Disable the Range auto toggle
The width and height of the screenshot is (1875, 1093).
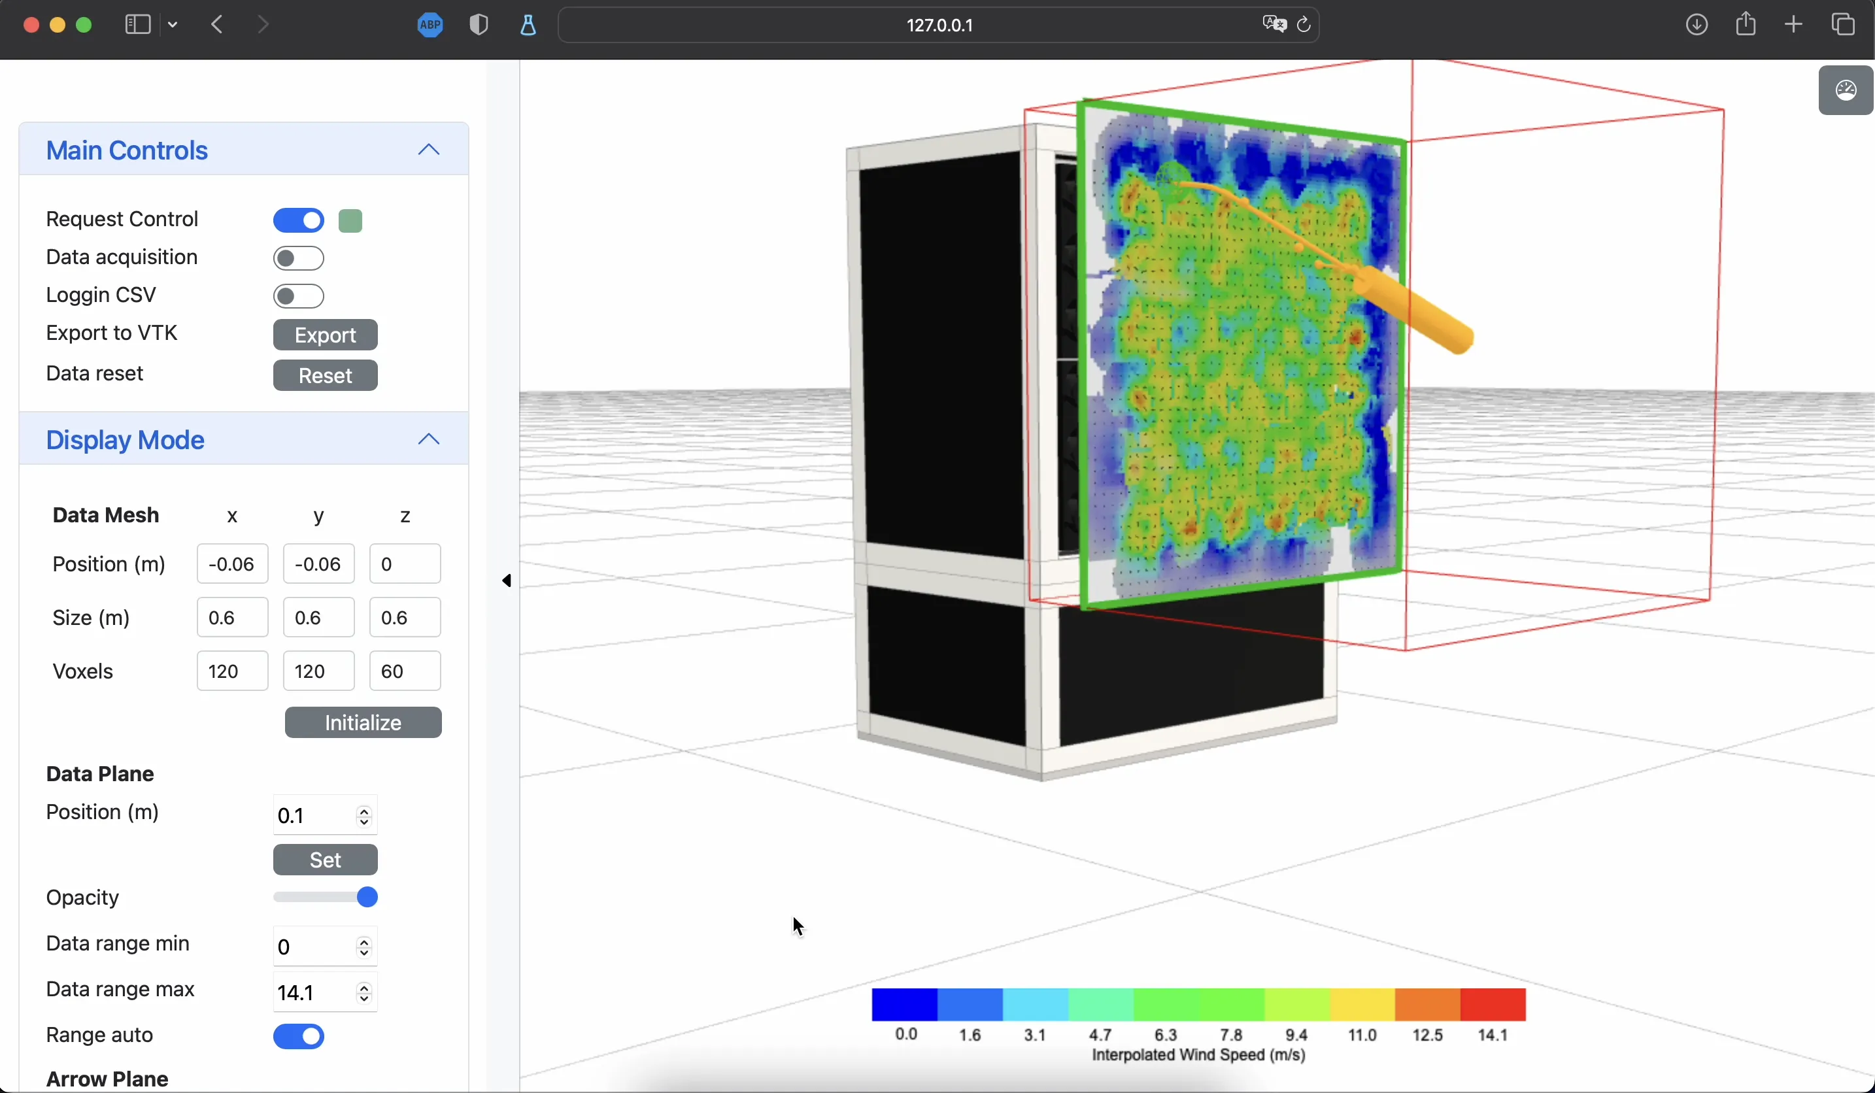click(298, 1036)
